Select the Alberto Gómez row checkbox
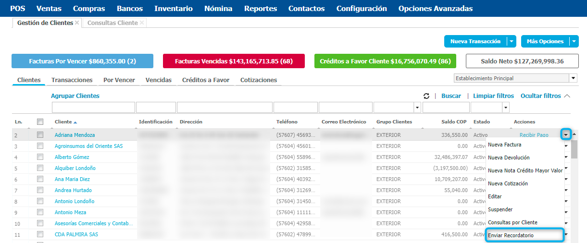This screenshot has height=243, width=587. (x=40, y=157)
